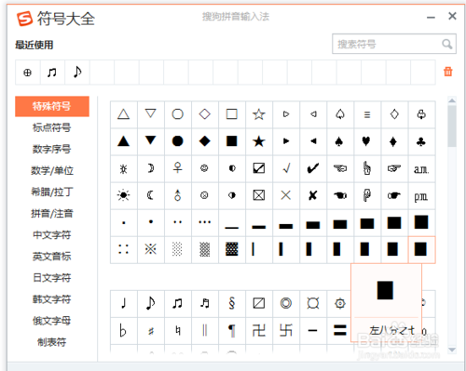466x371 pixels.
Task: Insert pilcrow ¶ paragraph symbol
Action: (232, 330)
